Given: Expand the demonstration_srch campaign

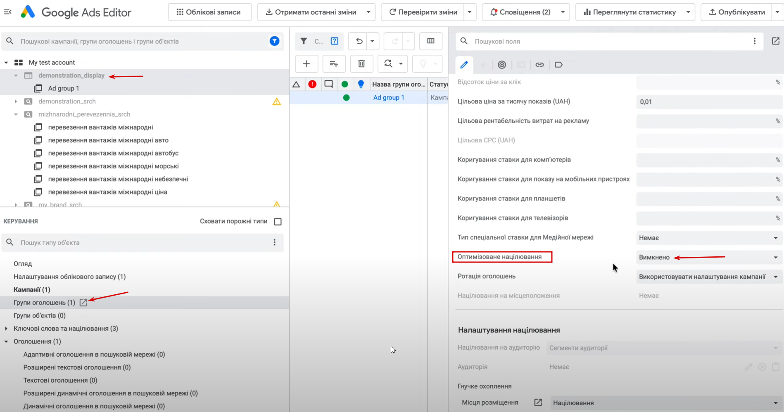Looking at the screenshot, I should 16,101.
